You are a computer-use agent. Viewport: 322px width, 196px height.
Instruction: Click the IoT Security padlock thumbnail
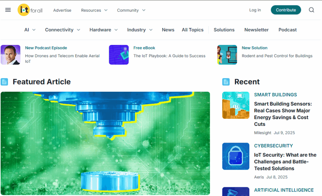coord(236,156)
